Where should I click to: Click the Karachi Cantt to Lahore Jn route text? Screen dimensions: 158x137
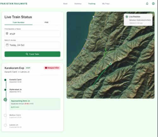[x=17, y=72]
